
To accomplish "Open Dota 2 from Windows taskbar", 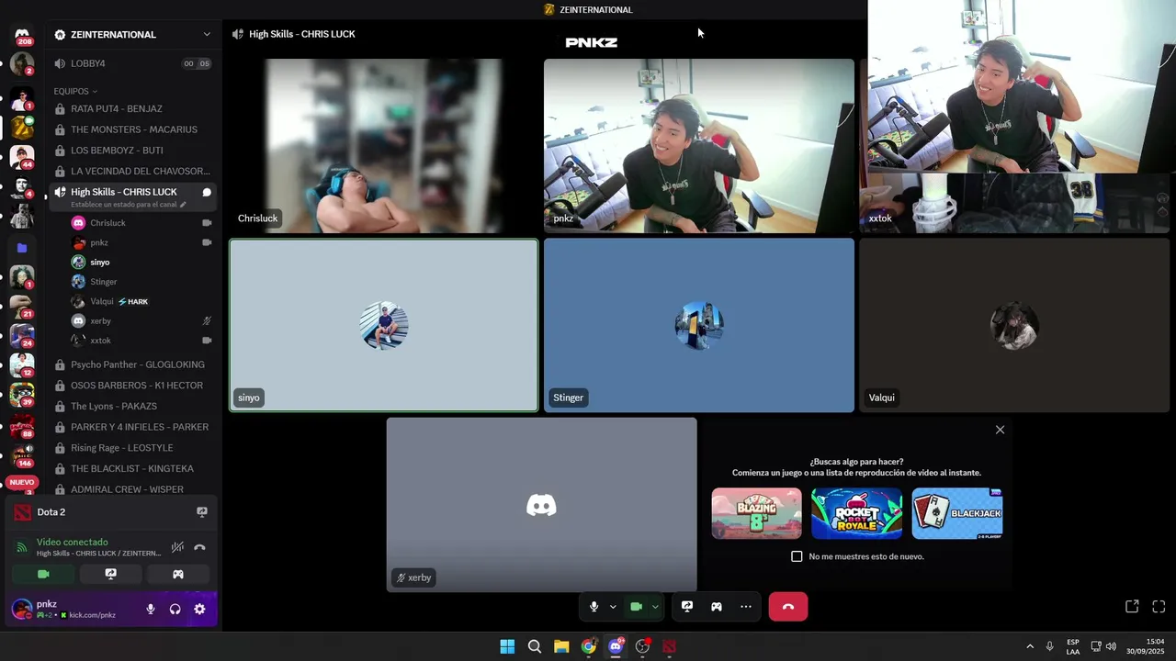I will [x=670, y=646].
